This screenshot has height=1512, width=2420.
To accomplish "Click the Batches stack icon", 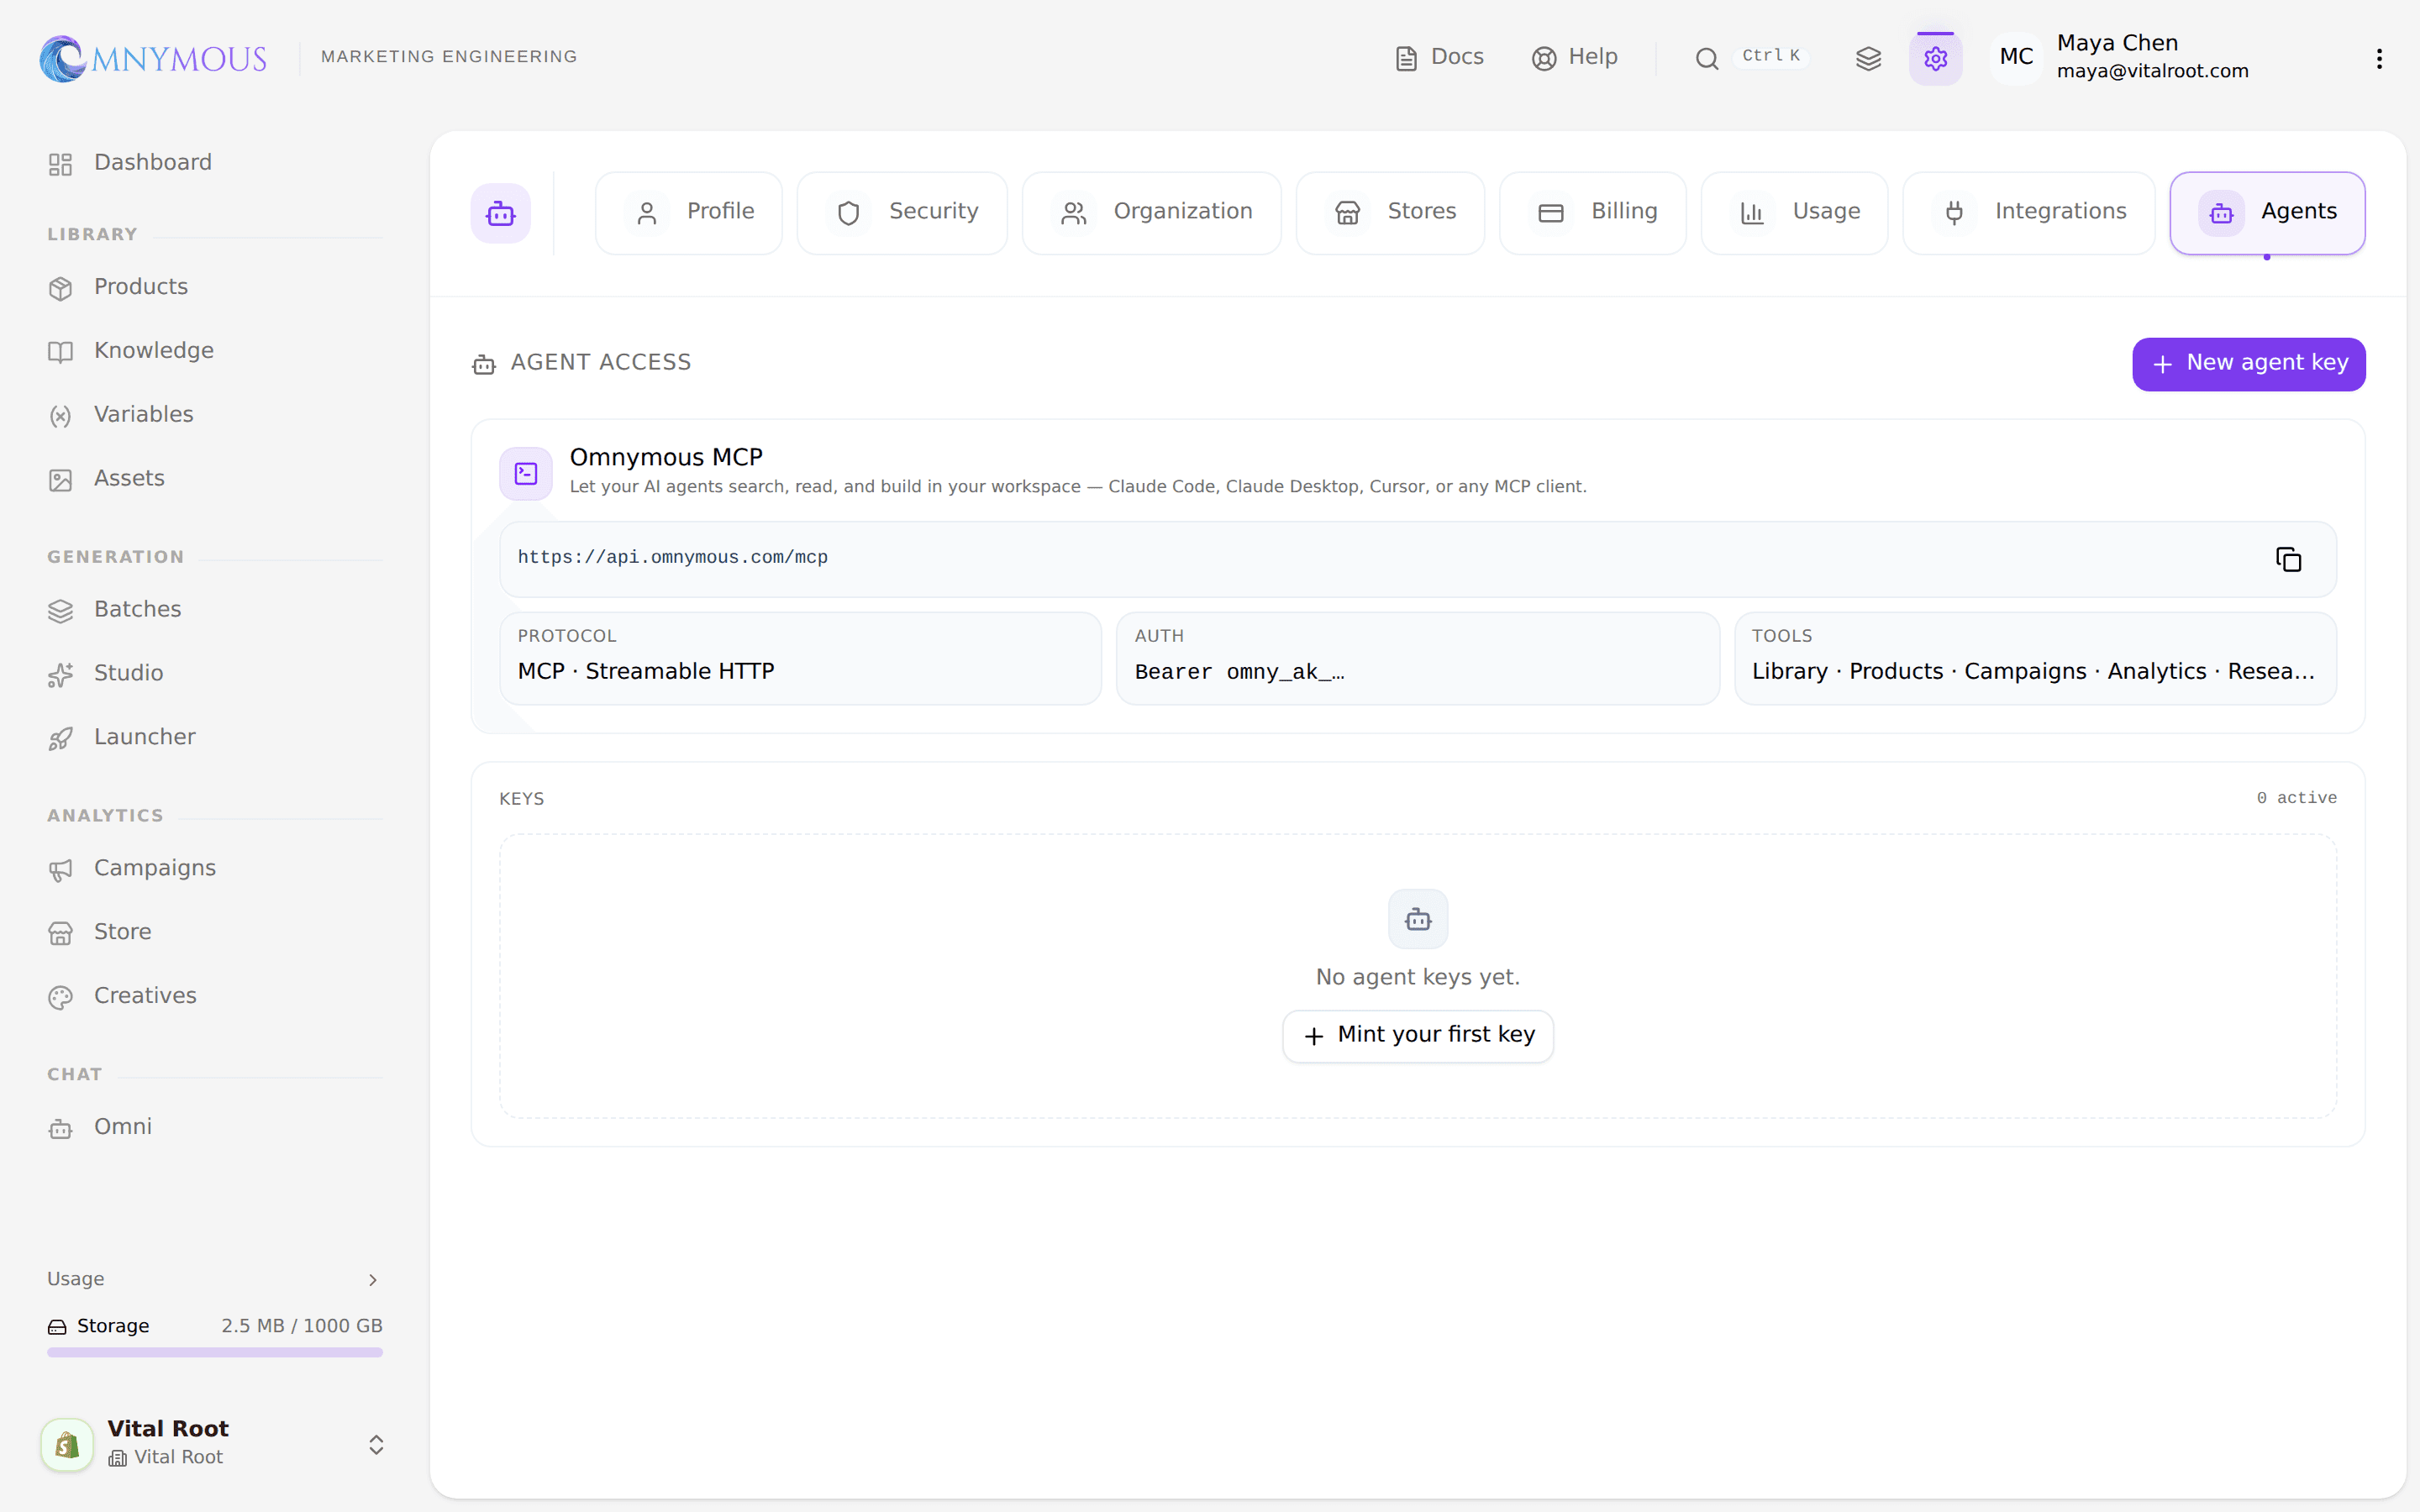I will pos(61,611).
